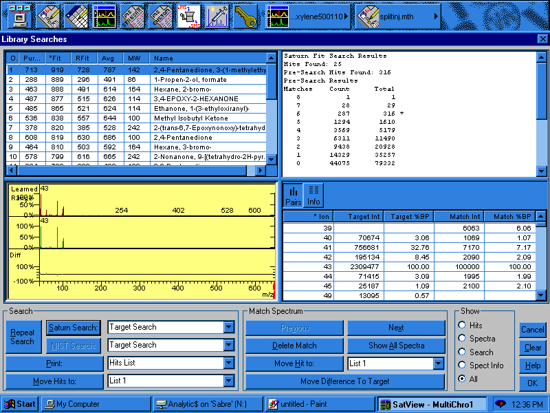This screenshot has height=413, width=550.
Task: Click the Move Hit to button
Action: (x=294, y=363)
